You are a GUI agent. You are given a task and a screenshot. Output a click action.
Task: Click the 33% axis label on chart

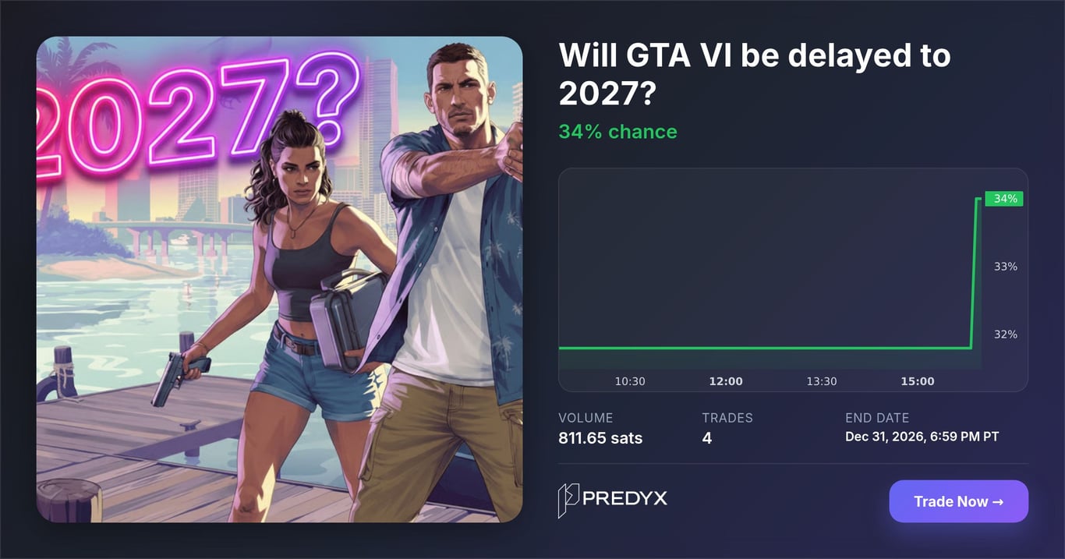pyautogui.click(x=1005, y=267)
